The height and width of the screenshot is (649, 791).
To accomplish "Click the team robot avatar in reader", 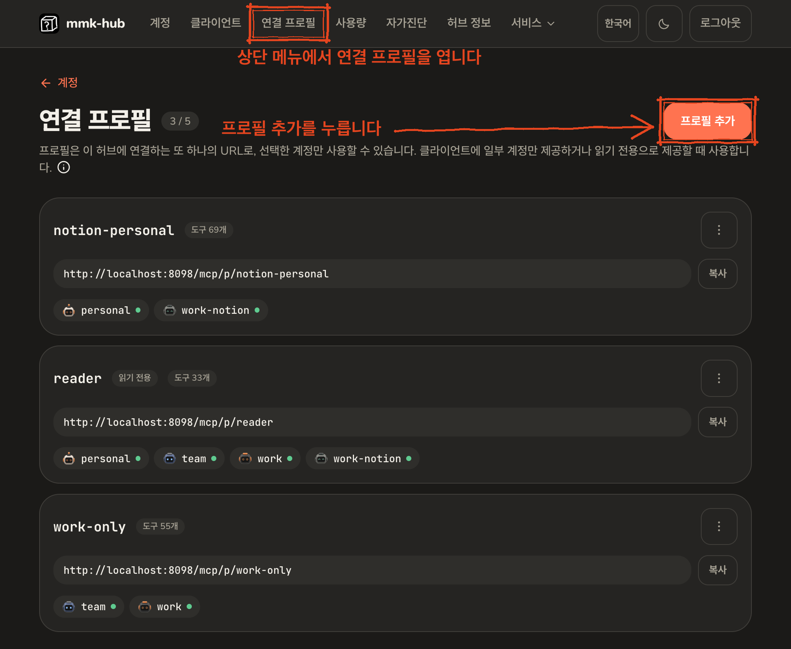I will tap(170, 459).
